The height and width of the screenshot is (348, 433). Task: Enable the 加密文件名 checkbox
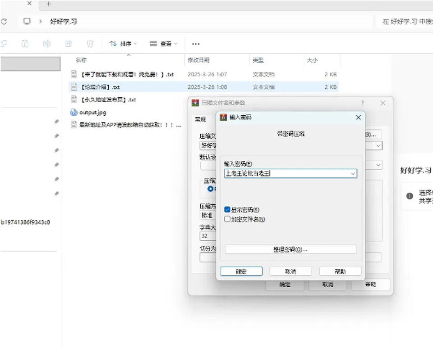click(227, 219)
